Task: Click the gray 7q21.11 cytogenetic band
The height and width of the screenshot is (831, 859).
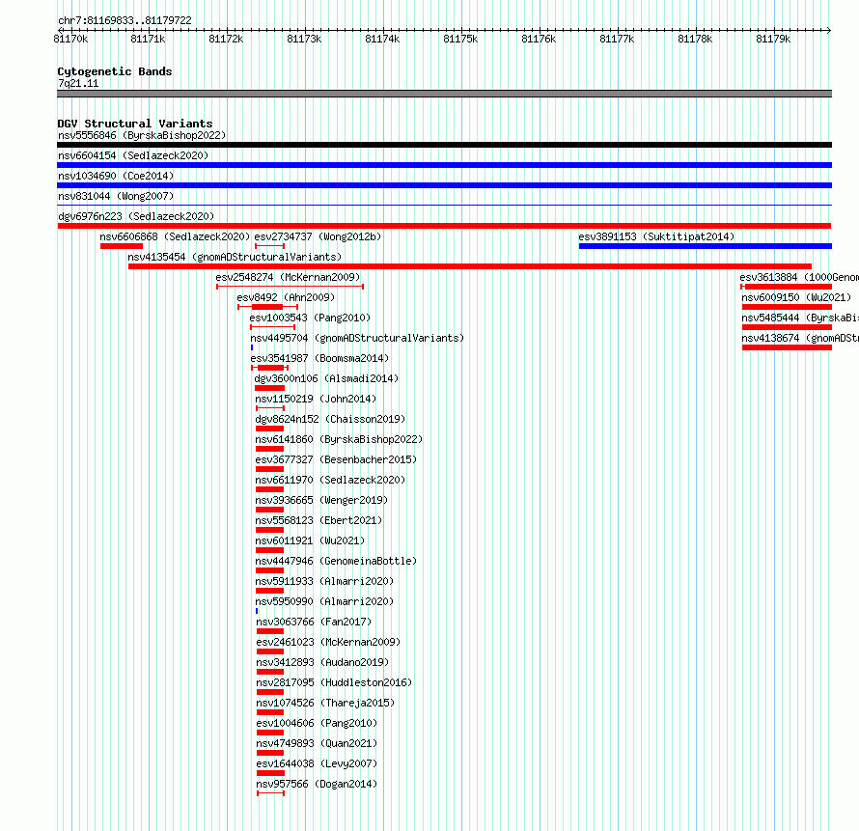Action: coord(444,94)
